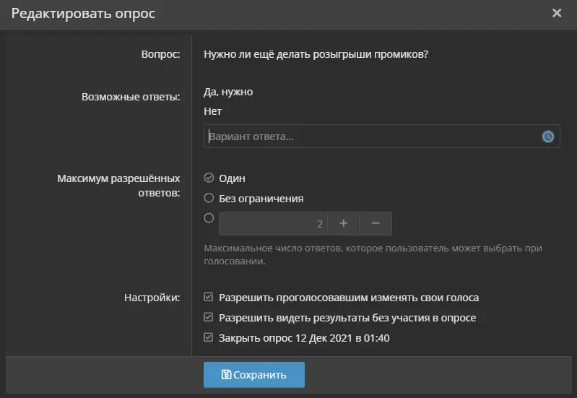Click the answer Нет
The width and height of the screenshot is (577, 398).
coord(213,111)
